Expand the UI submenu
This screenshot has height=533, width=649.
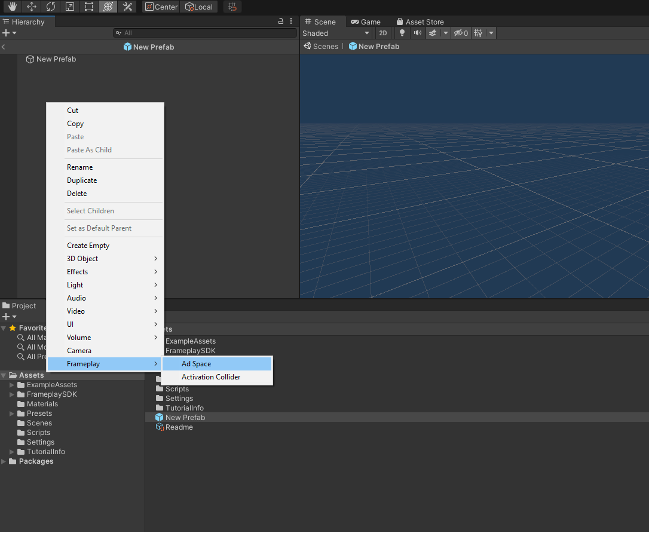(x=105, y=324)
